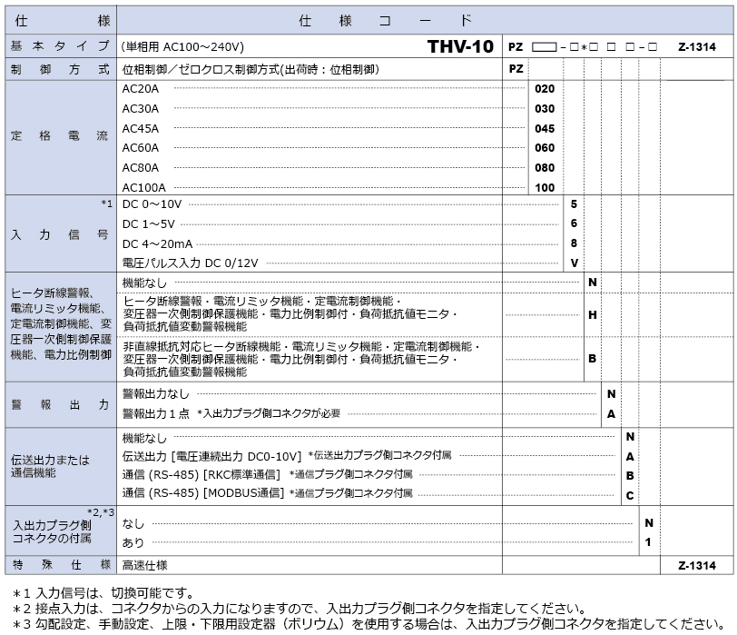Click code 1 for connector あり
The width and height of the screenshot is (737, 635).
click(x=648, y=542)
